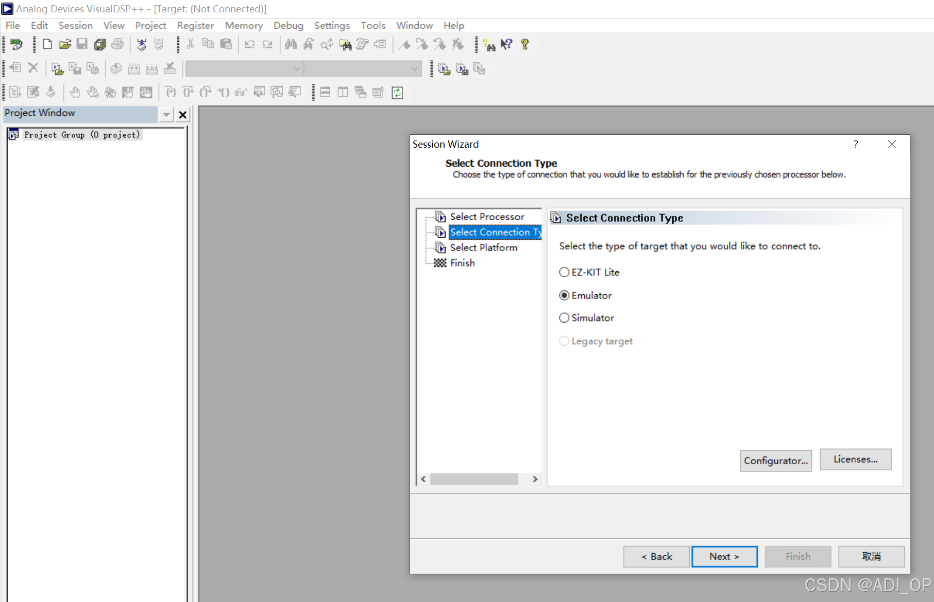The width and height of the screenshot is (934, 602).
Task: Click the Cut scissors icon
Action: tap(191, 44)
